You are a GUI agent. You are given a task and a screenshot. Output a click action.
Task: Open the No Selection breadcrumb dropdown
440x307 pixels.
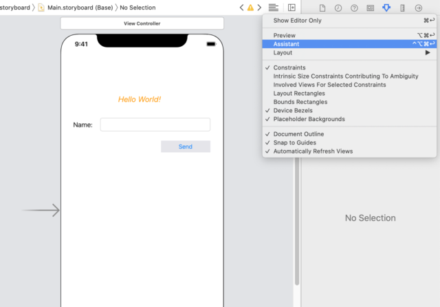coord(137,8)
